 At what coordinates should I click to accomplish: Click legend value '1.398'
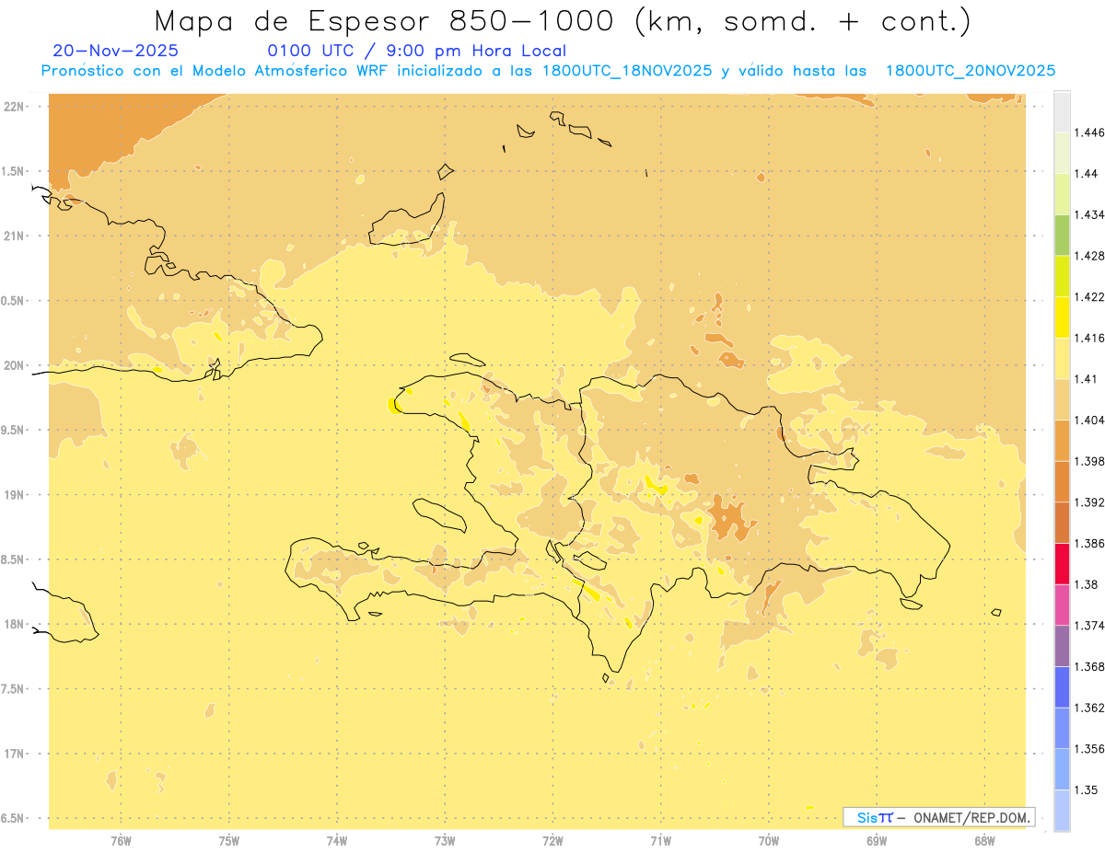click(x=1088, y=461)
